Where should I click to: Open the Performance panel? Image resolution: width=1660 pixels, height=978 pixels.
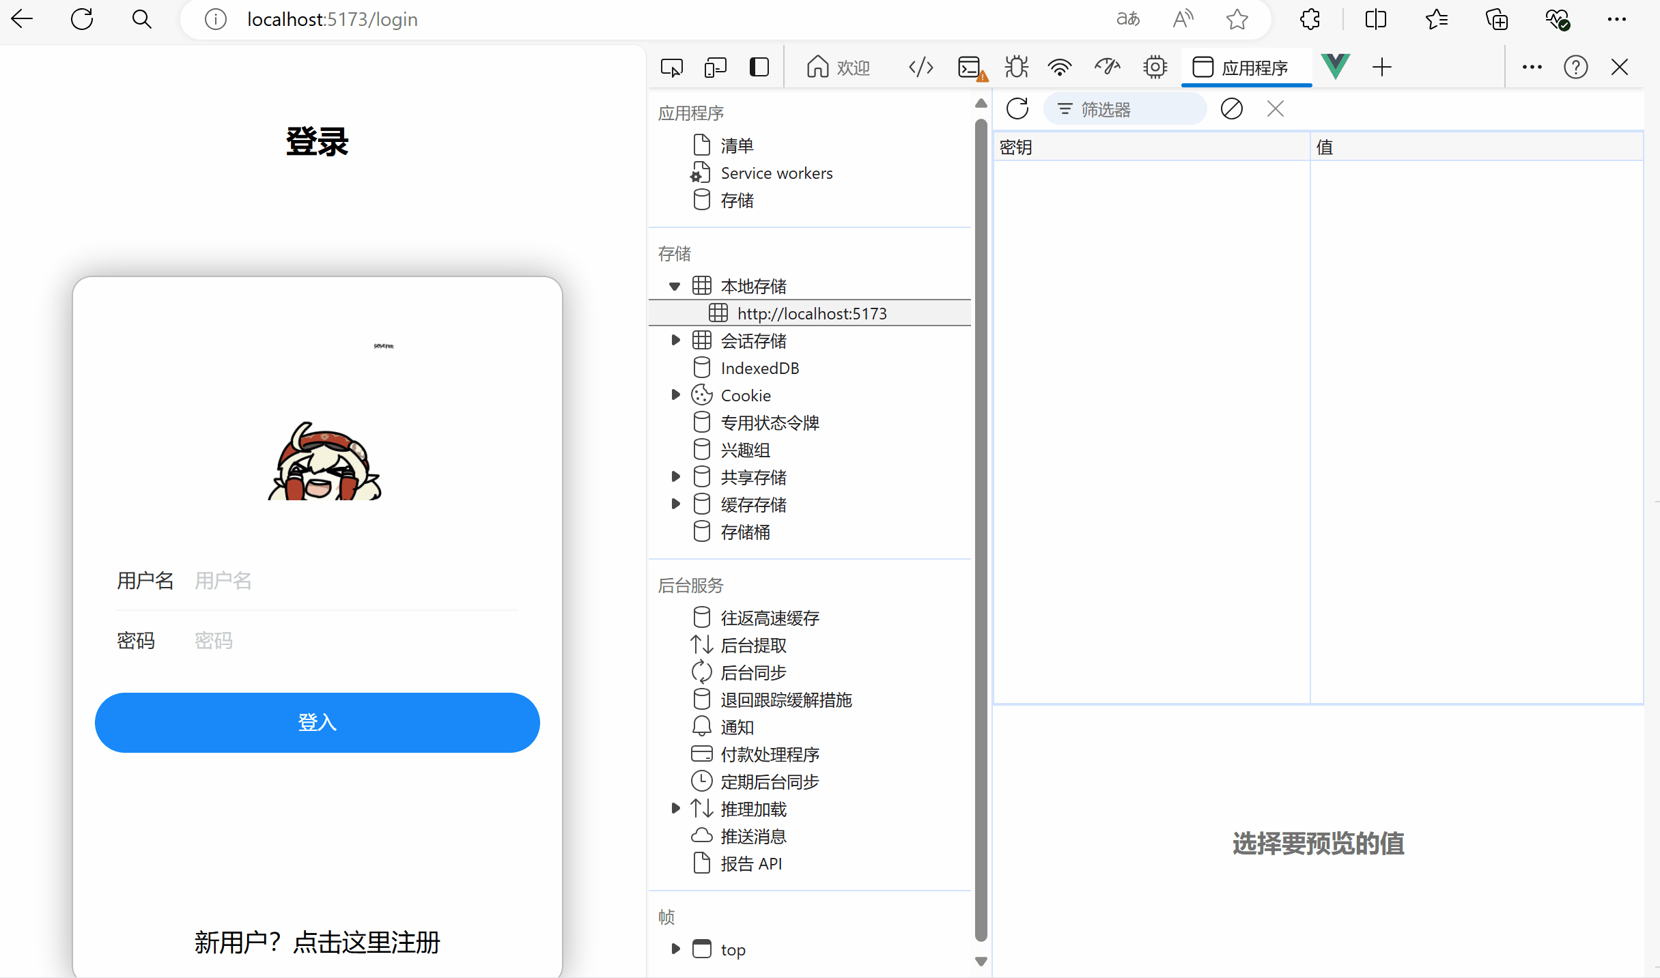(1106, 67)
